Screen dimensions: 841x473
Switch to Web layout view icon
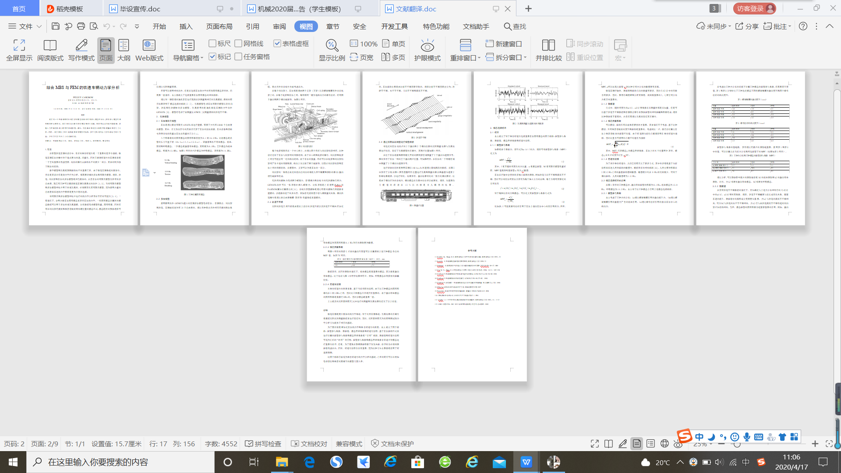(x=149, y=45)
